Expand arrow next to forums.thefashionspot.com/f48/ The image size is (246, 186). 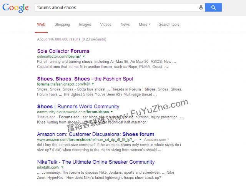93,84
